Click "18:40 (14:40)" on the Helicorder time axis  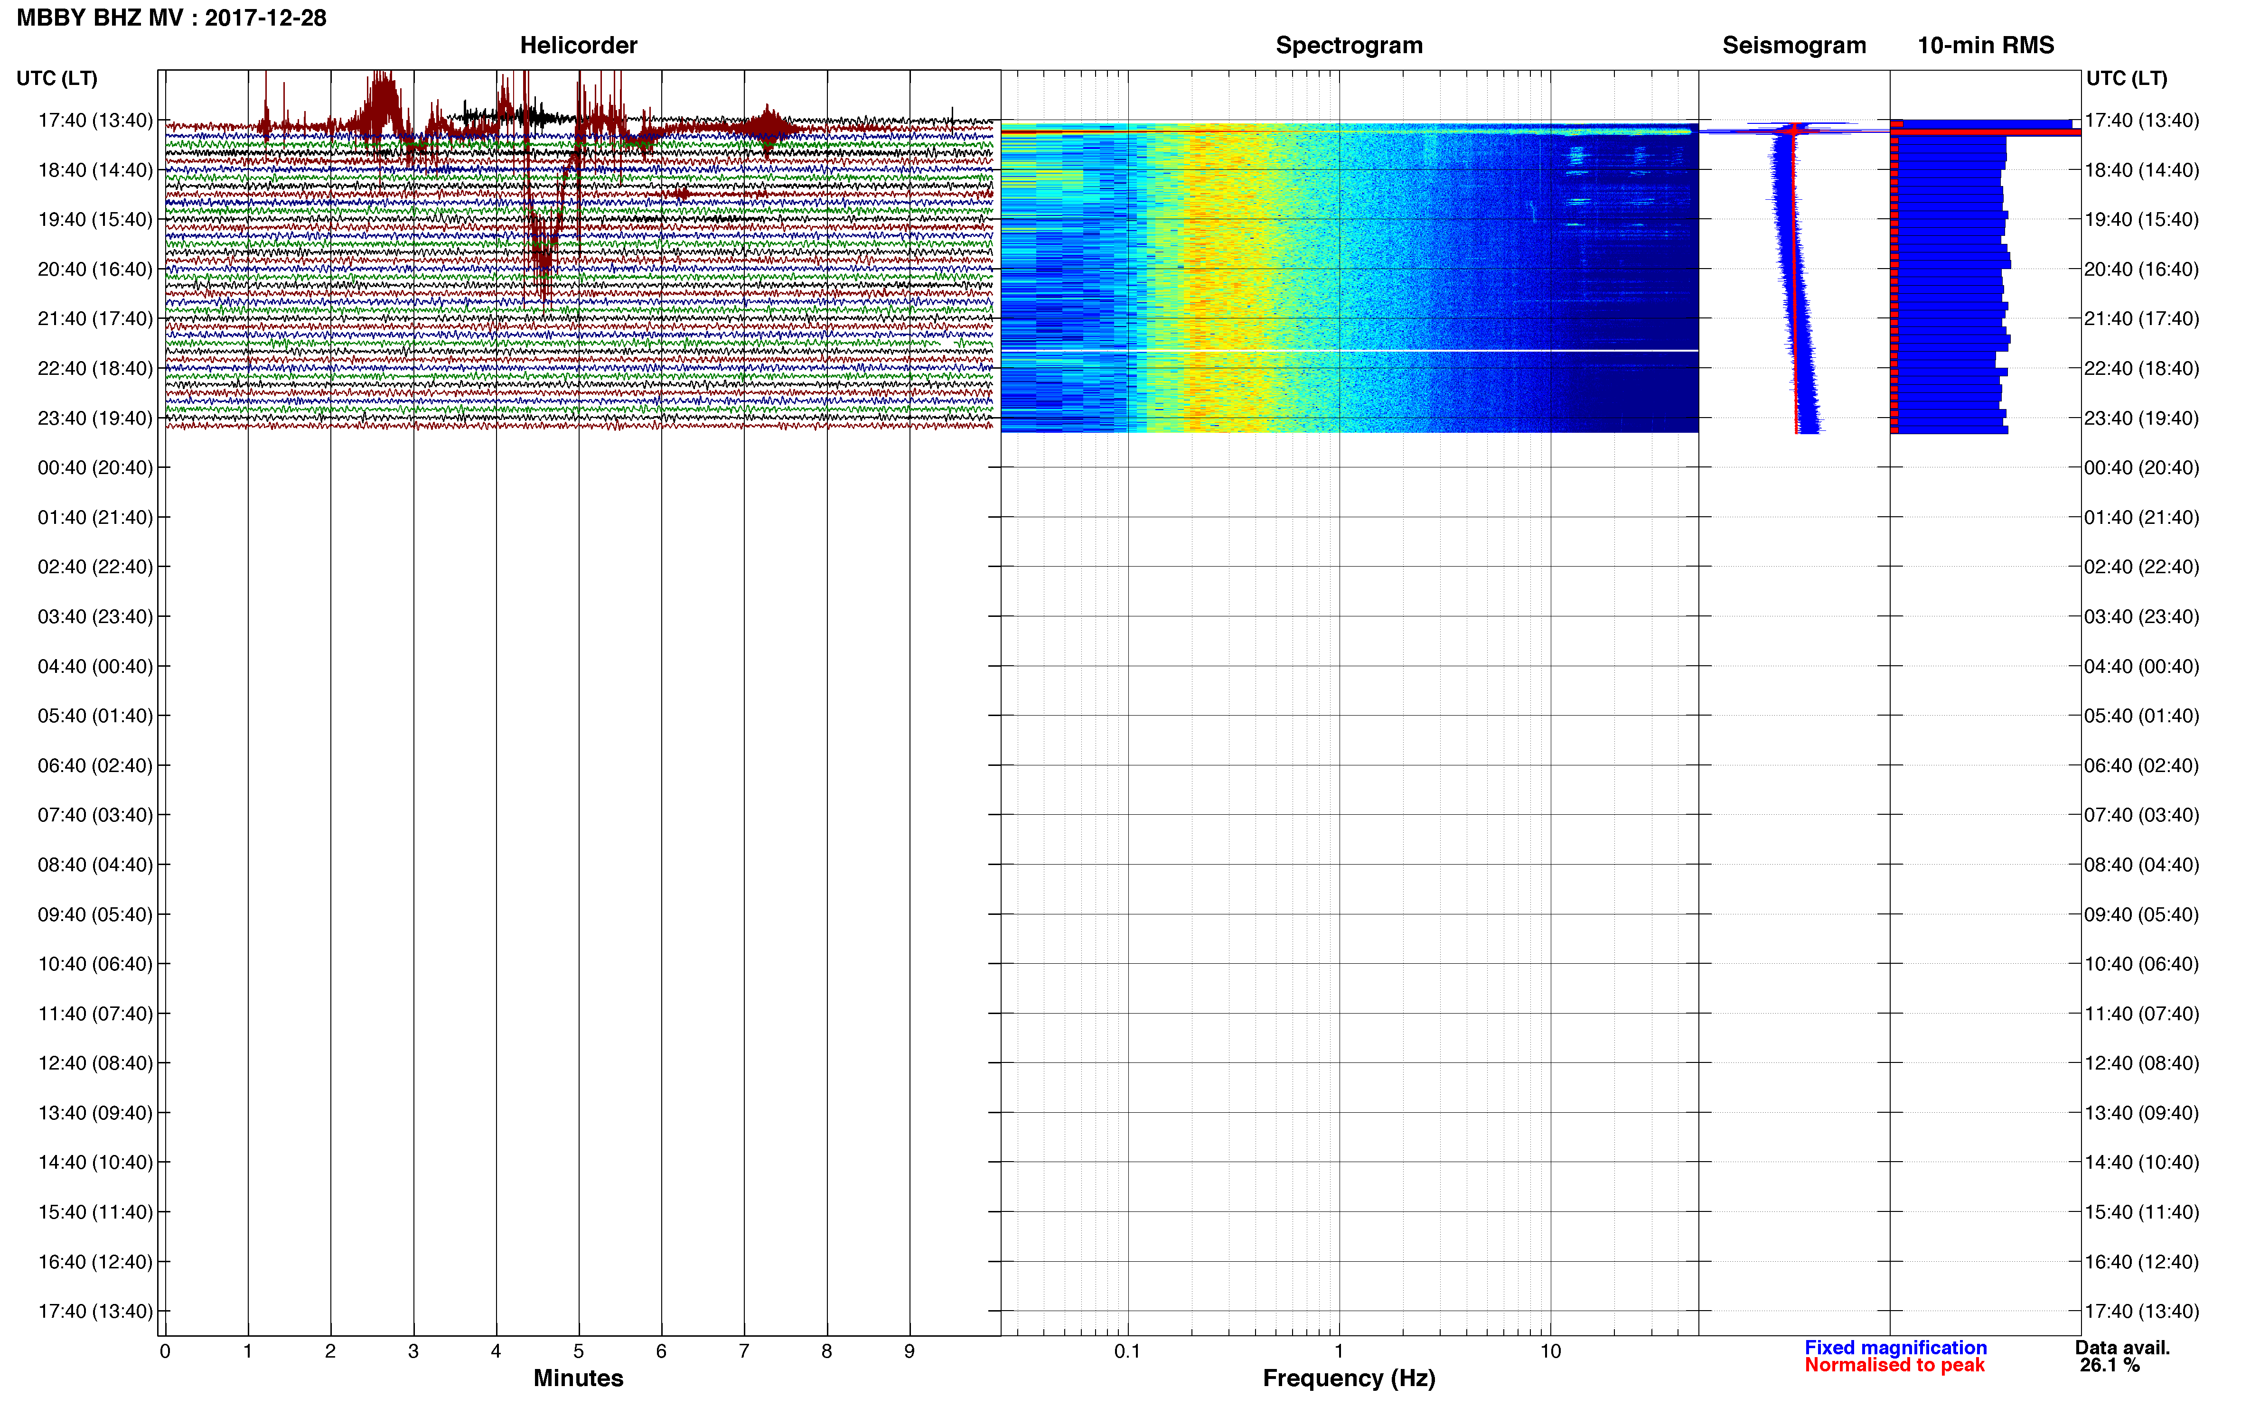point(95,169)
